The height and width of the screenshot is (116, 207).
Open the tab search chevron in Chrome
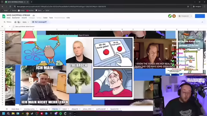point(2,2)
